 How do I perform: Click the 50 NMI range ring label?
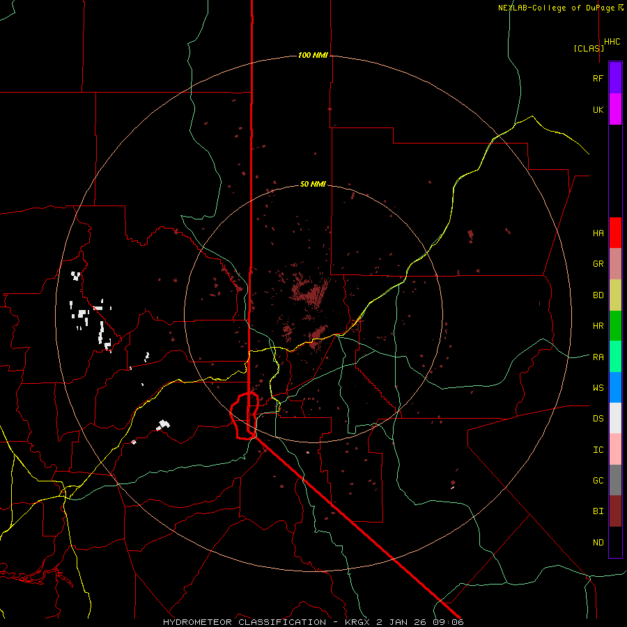313,184
